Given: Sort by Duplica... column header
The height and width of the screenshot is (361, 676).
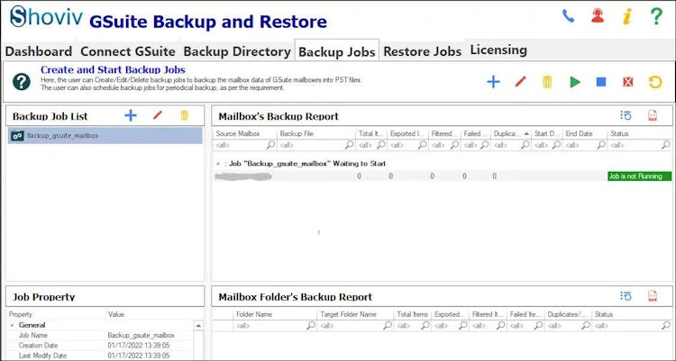Looking at the screenshot, I should [x=511, y=133].
